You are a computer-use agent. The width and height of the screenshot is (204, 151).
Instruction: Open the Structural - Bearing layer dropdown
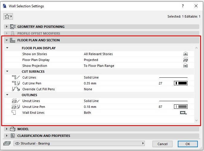coord(79,144)
